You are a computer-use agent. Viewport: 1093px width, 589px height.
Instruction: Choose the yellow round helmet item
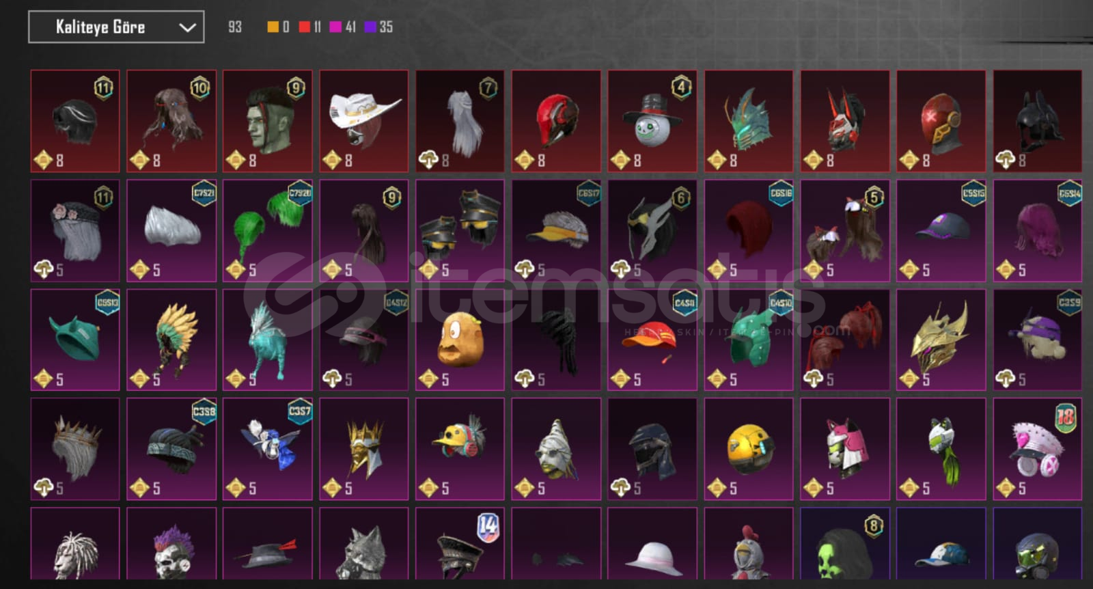coord(749,449)
